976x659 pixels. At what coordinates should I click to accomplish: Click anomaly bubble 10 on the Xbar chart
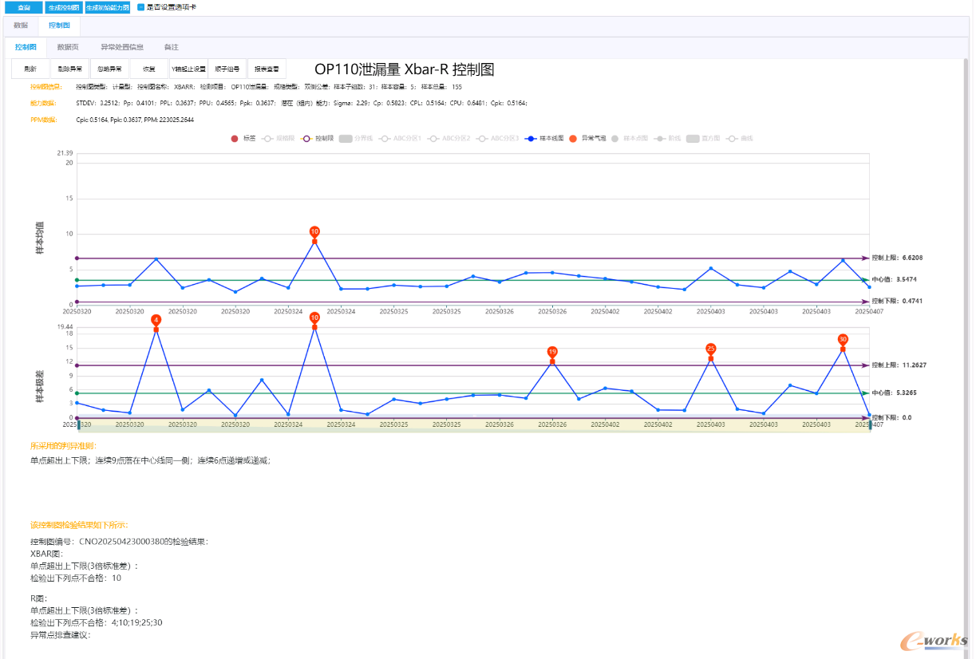point(314,231)
